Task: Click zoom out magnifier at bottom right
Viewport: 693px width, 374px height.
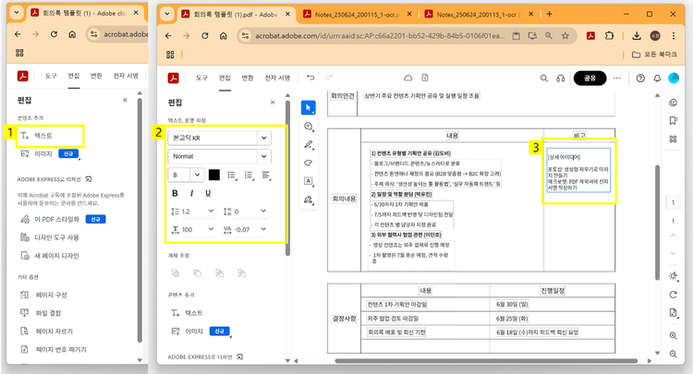Action: 673,354
